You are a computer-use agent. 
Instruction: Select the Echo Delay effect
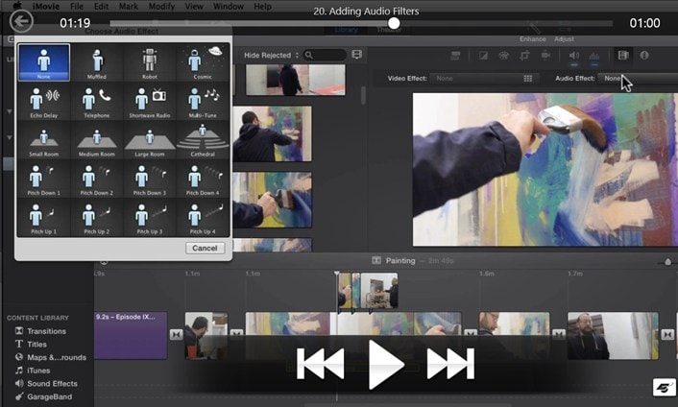[43, 102]
